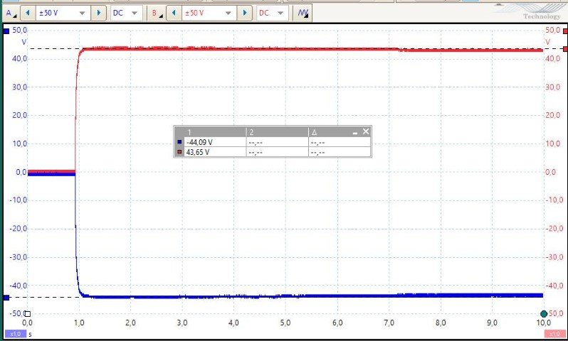Close the ruler legend box
Image resolution: width=568 pixels, height=341 pixels.
pyautogui.click(x=366, y=131)
